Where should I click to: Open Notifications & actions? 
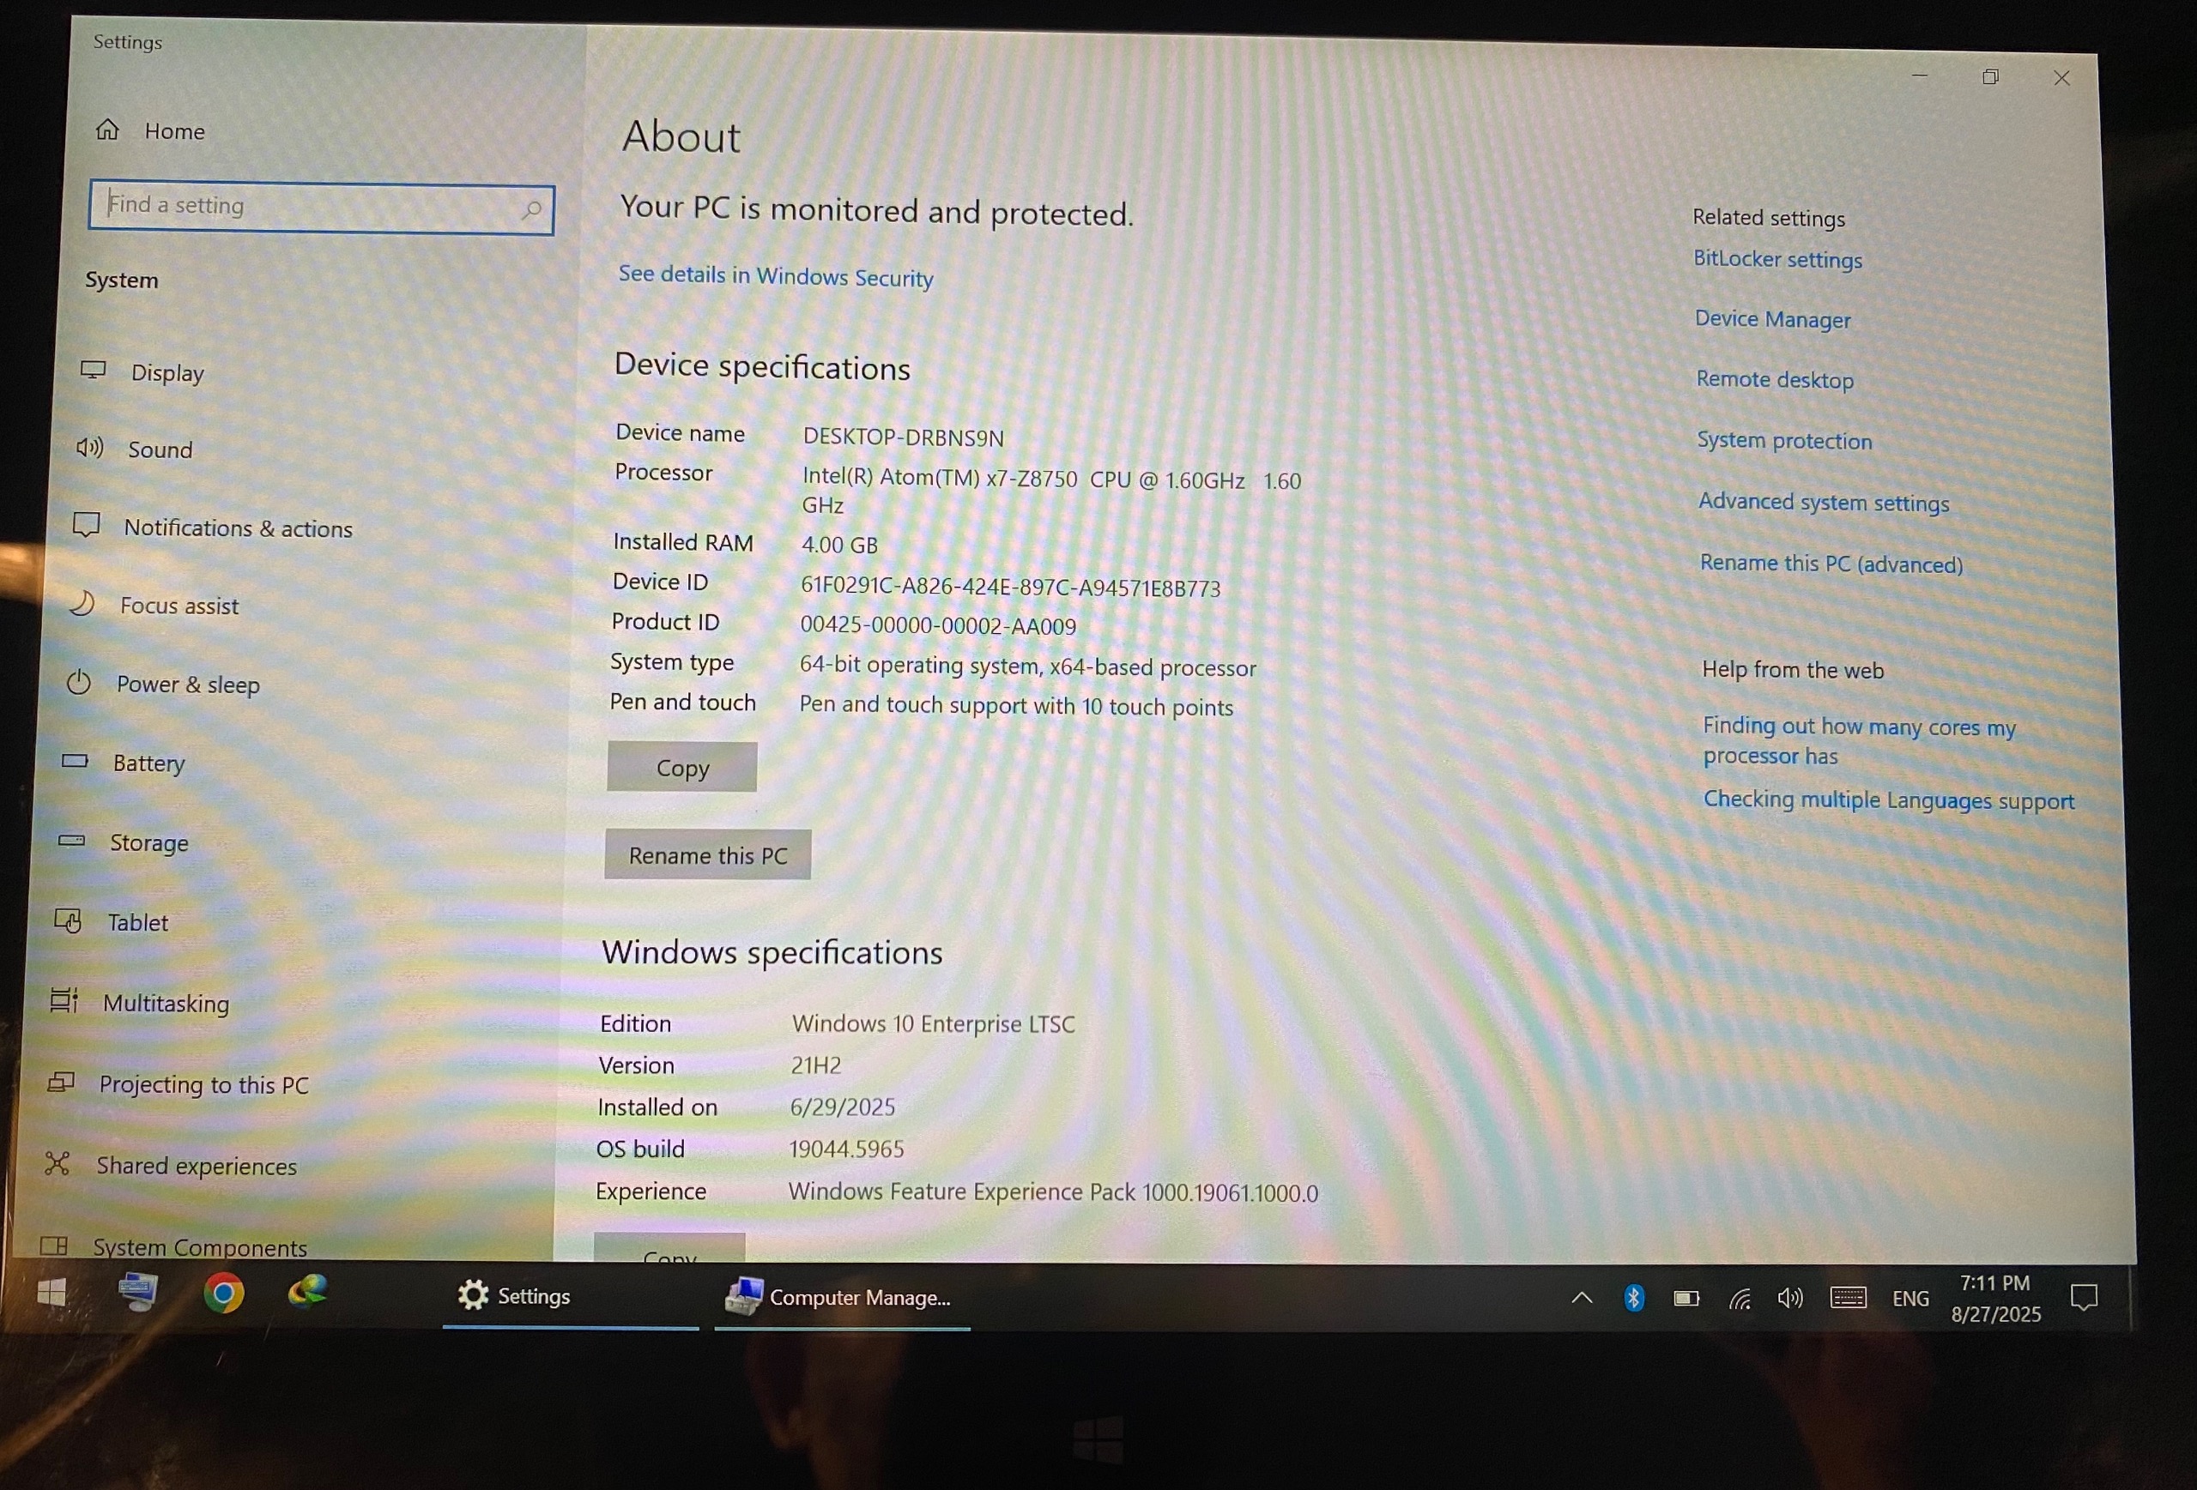coord(213,528)
